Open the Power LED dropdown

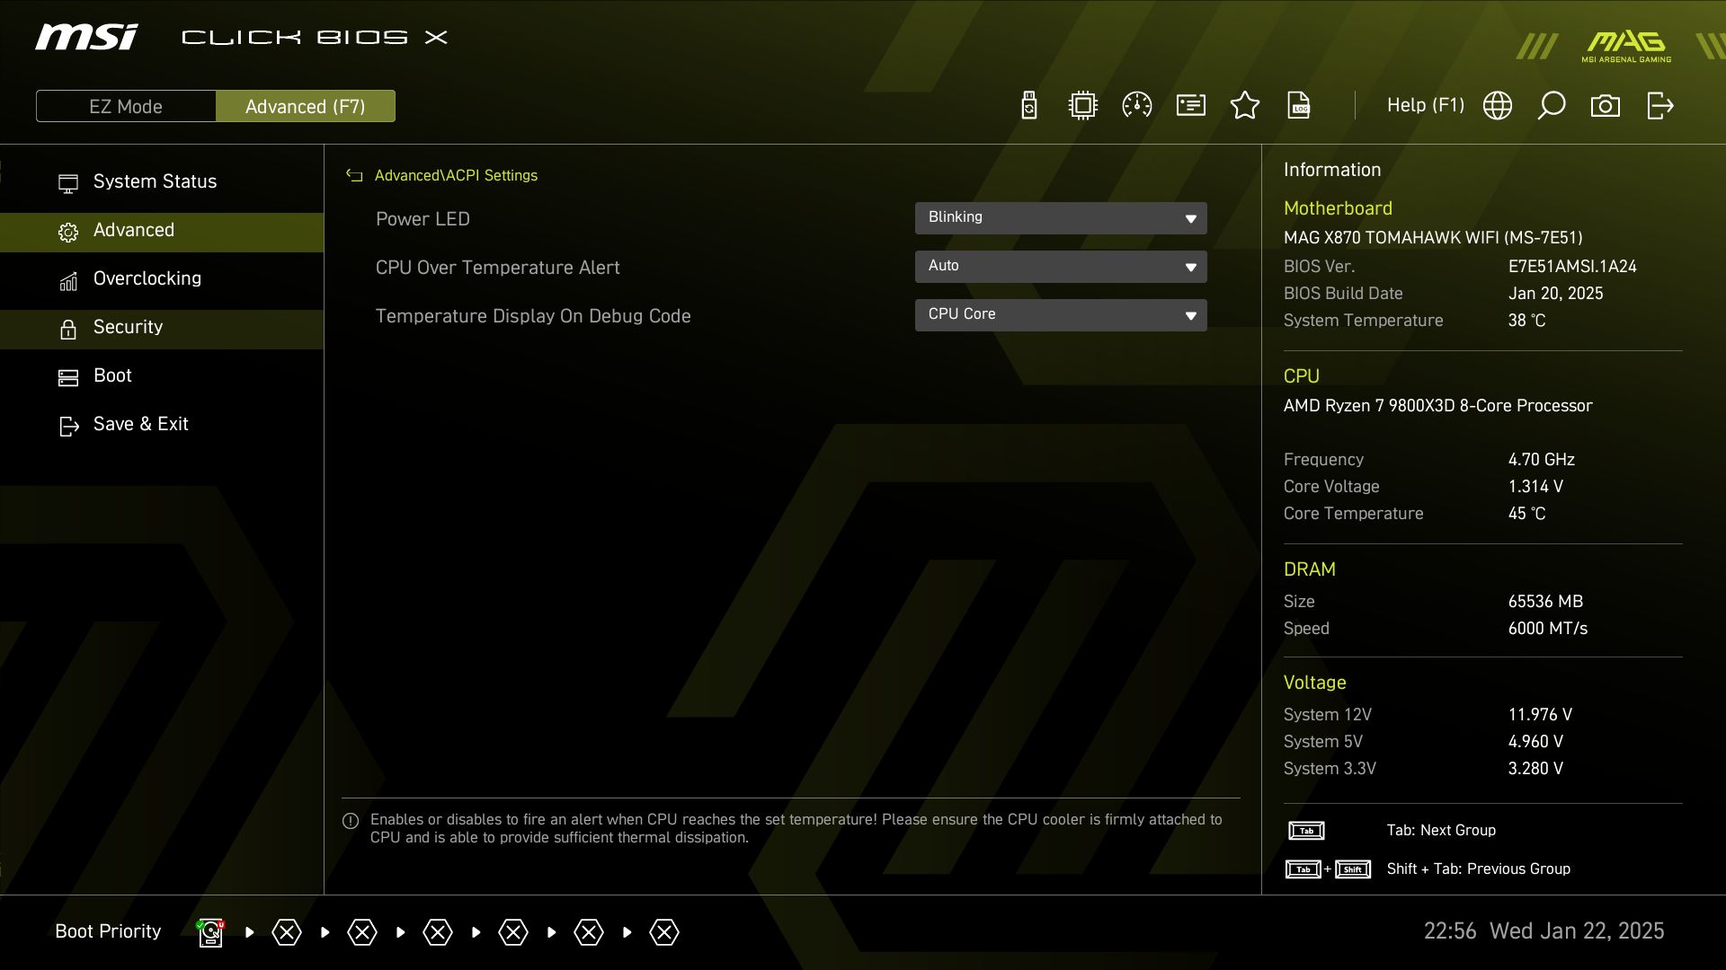[x=1061, y=217]
